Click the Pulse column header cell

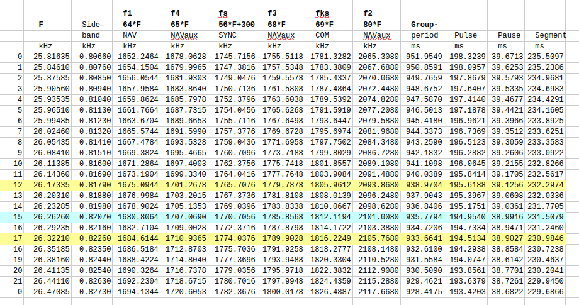tap(465, 35)
